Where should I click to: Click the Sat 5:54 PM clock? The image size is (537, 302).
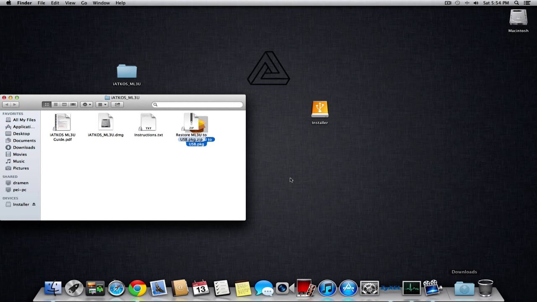496,3
